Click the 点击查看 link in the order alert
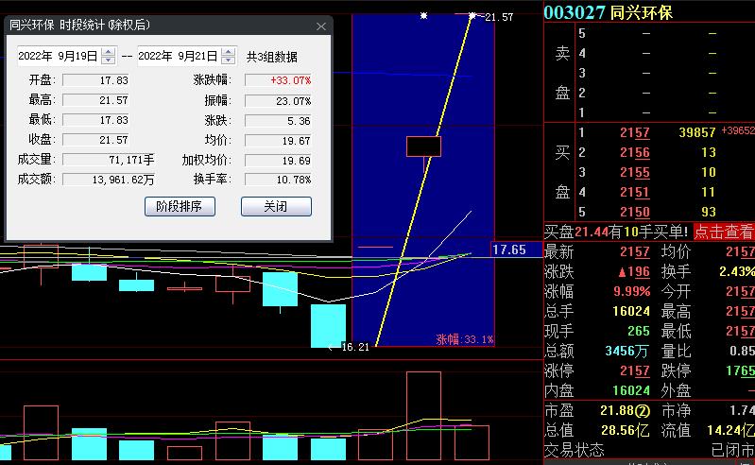Image resolution: width=755 pixels, height=465 pixels. 724,232
